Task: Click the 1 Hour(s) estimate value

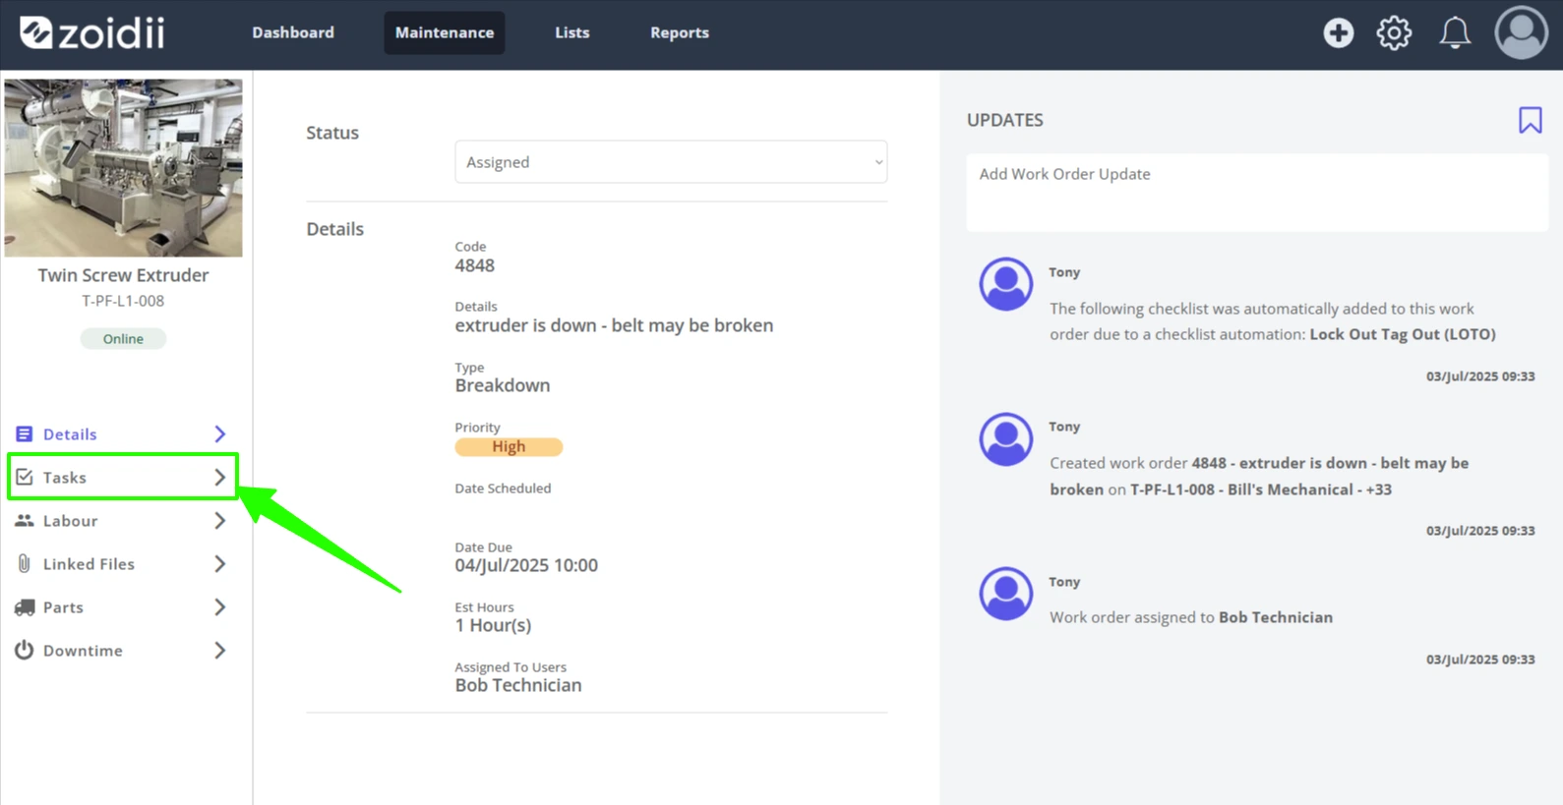Action: pos(493,625)
